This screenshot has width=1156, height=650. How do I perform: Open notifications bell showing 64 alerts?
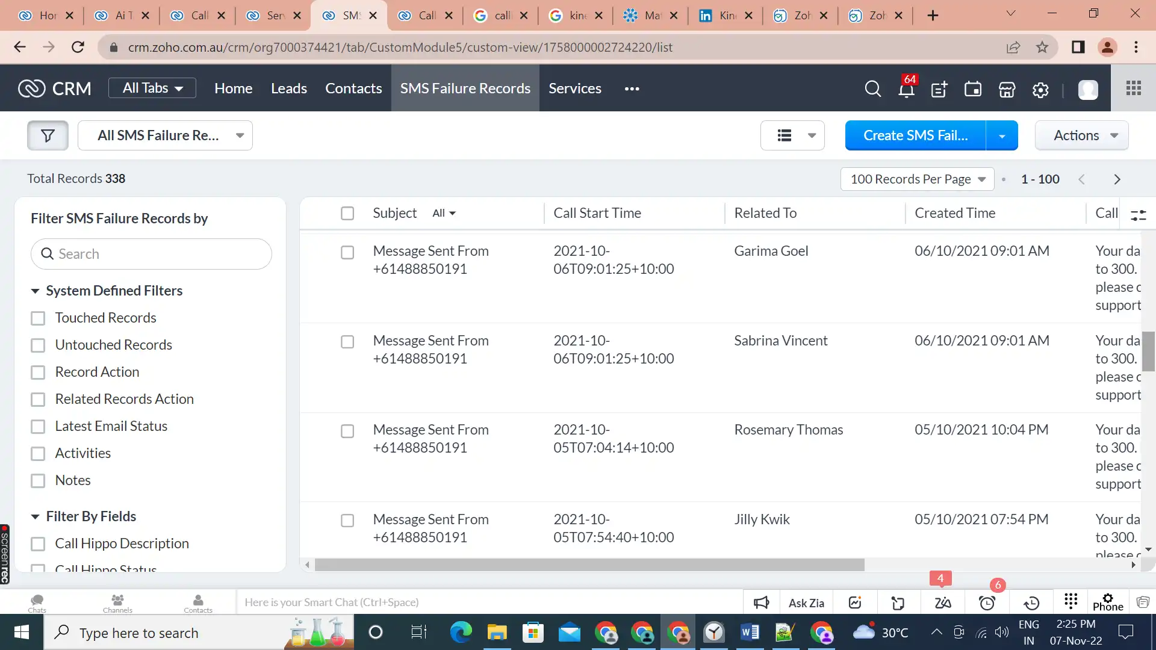pyautogui.click(x=906, y=89)
